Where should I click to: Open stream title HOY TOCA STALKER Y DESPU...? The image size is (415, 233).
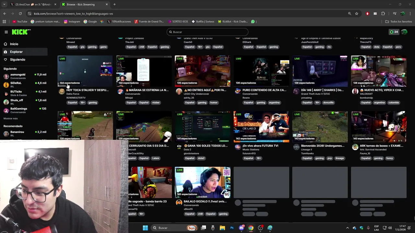pos(88,90)
